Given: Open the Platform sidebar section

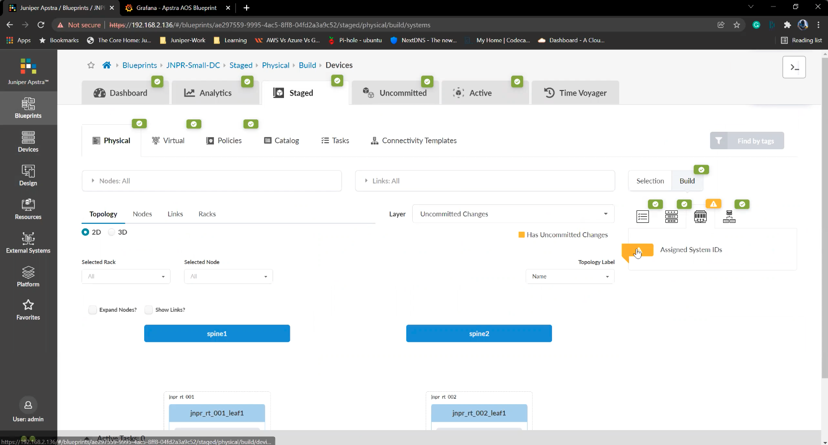Looking at the screenshot, I should pyautogui.click(x=28, y=276).
